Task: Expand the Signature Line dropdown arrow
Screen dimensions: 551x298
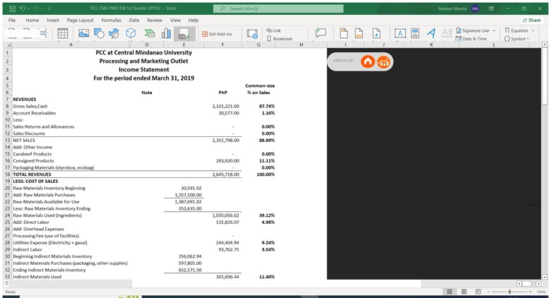Action: click(494, 30)
